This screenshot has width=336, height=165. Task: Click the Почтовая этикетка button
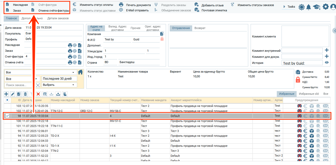[x=214, y=10]
